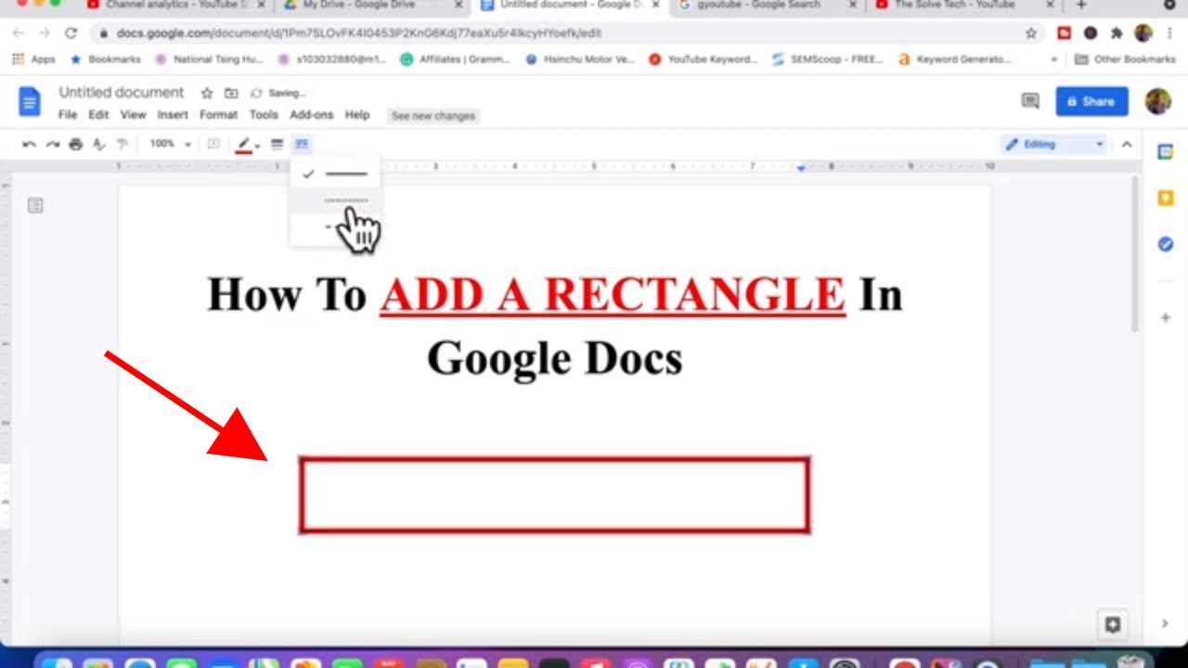Print the document via printer icon
This screenshot has height=668, width=1188.
click(76, 144)
